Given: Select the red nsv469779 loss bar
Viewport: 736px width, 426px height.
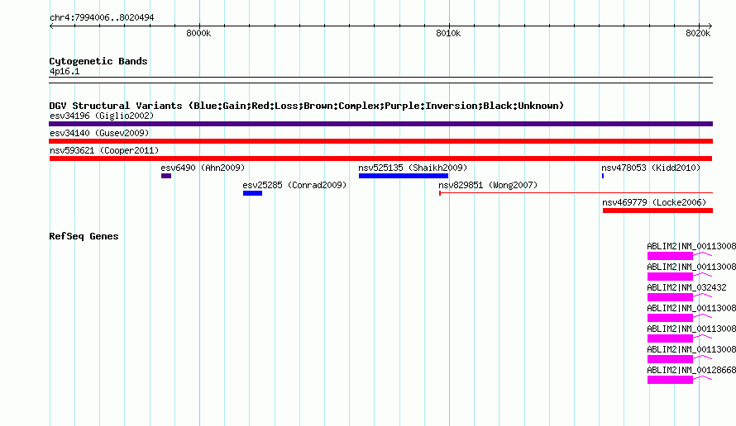Looking at the screenshot, I should click(657, 211).
